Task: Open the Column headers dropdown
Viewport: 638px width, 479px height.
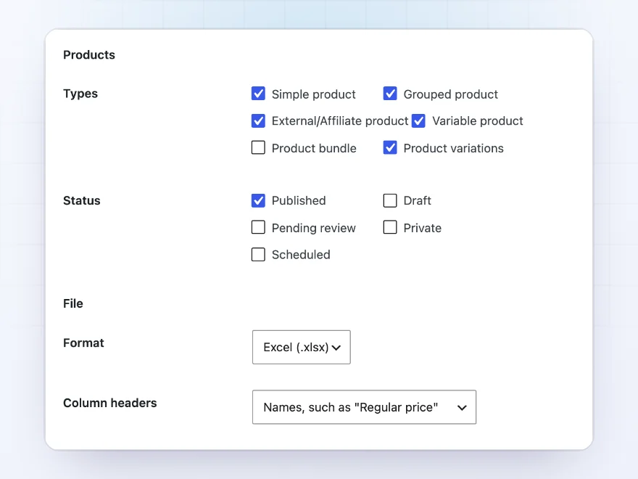Action: (x=364, y=407)
